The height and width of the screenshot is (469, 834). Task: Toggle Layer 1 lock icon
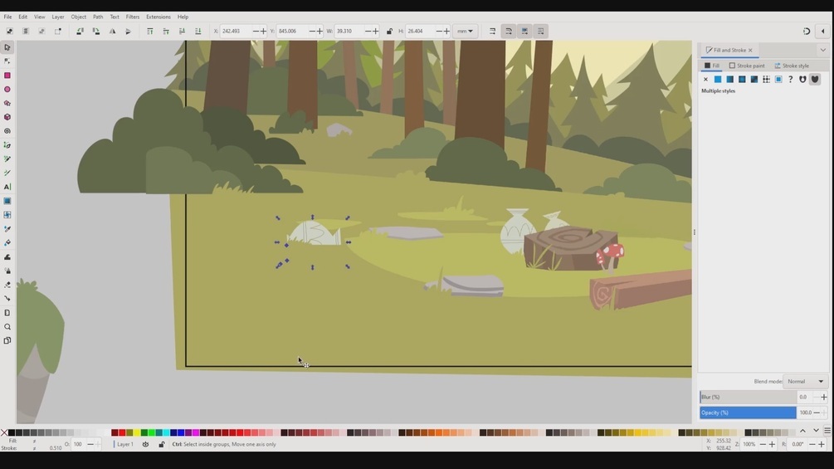click(x=161, y=445)
